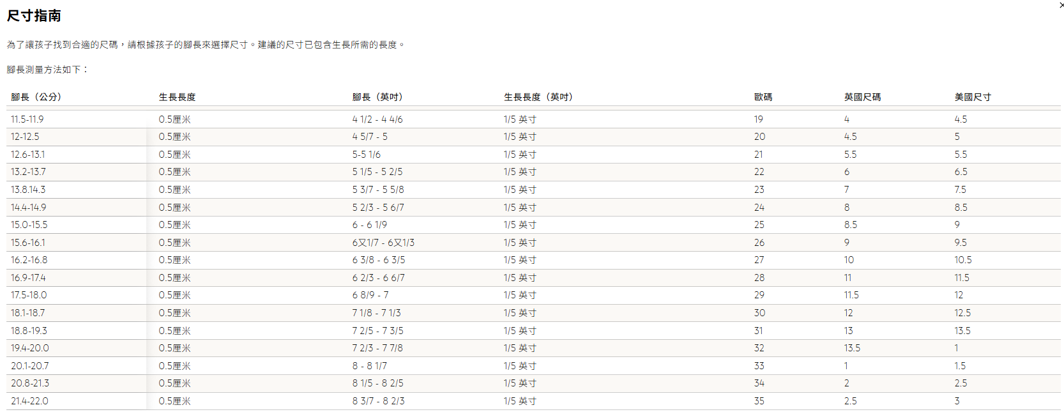Close the size guide dialog
Image resolution: width=1064 pixels, height=412 pixels.
pyautogui.click(x=1061, y=5)
